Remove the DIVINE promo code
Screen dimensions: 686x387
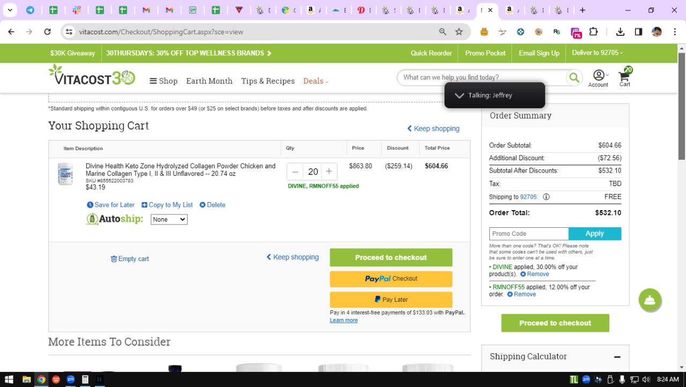click(x=535, y=274)
